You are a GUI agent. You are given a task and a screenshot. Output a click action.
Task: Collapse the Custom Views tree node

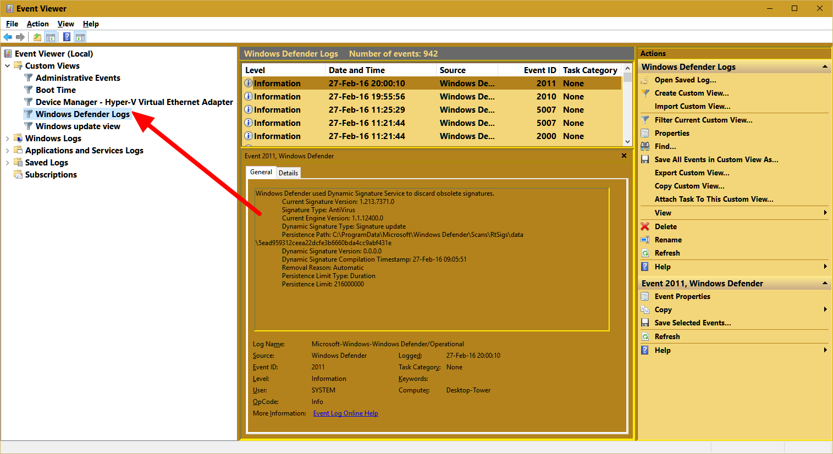[x=7, y=66]
